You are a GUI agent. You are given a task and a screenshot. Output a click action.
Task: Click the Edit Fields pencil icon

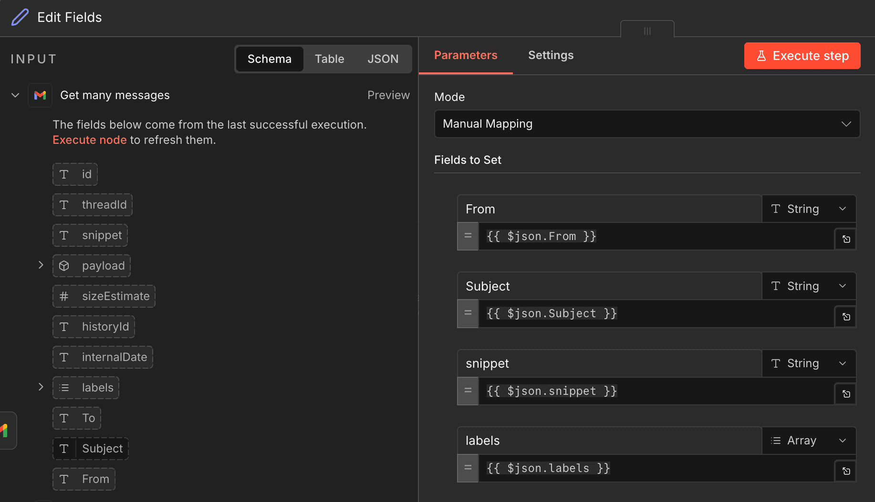coord(20,17)
